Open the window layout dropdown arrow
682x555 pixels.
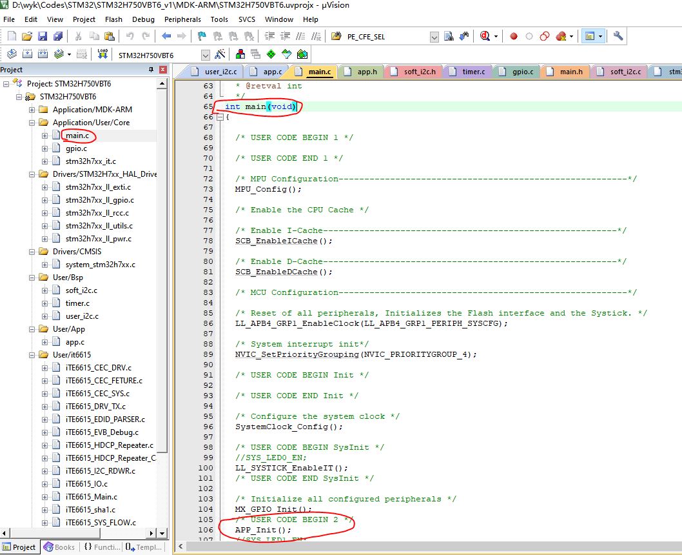coord(600,37)
